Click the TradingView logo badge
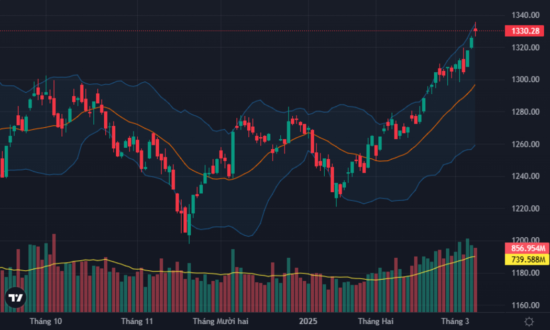550x330 pixels. pos(15,298)
